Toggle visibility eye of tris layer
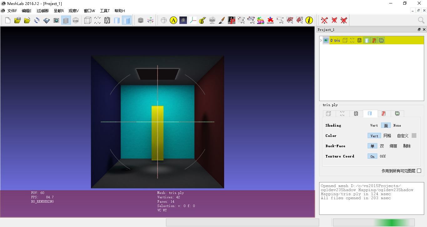 [x=326, y=40]
